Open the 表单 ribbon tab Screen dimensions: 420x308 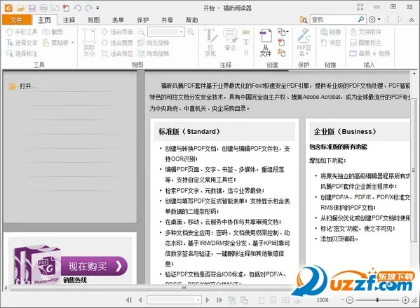(118, 20)
